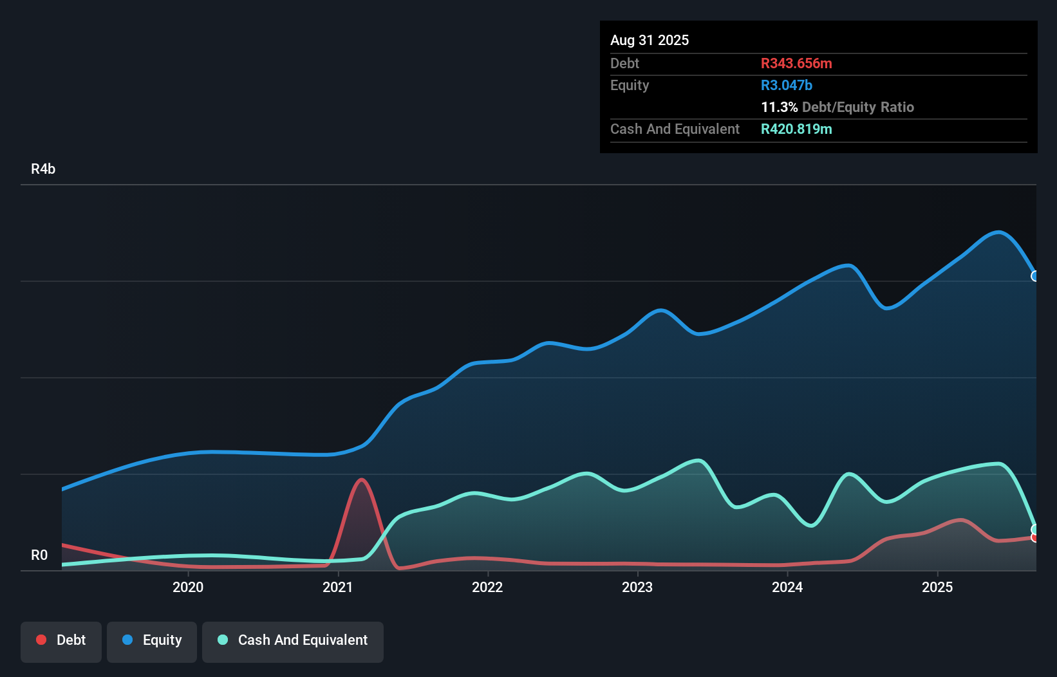Click the R343.656m Debt value
Screen dimensions: 1057x677
click(x=796, y=64)
